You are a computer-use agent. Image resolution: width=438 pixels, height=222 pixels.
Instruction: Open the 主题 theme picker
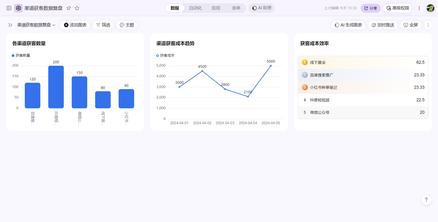[127, 25]
